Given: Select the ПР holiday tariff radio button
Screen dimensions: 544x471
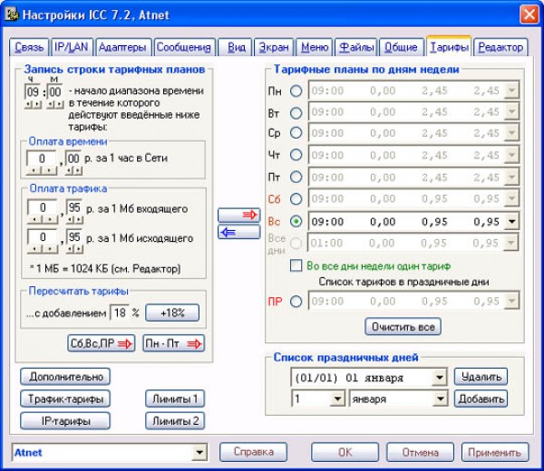Looking at the screenshot, I should (x=296, y=302).
